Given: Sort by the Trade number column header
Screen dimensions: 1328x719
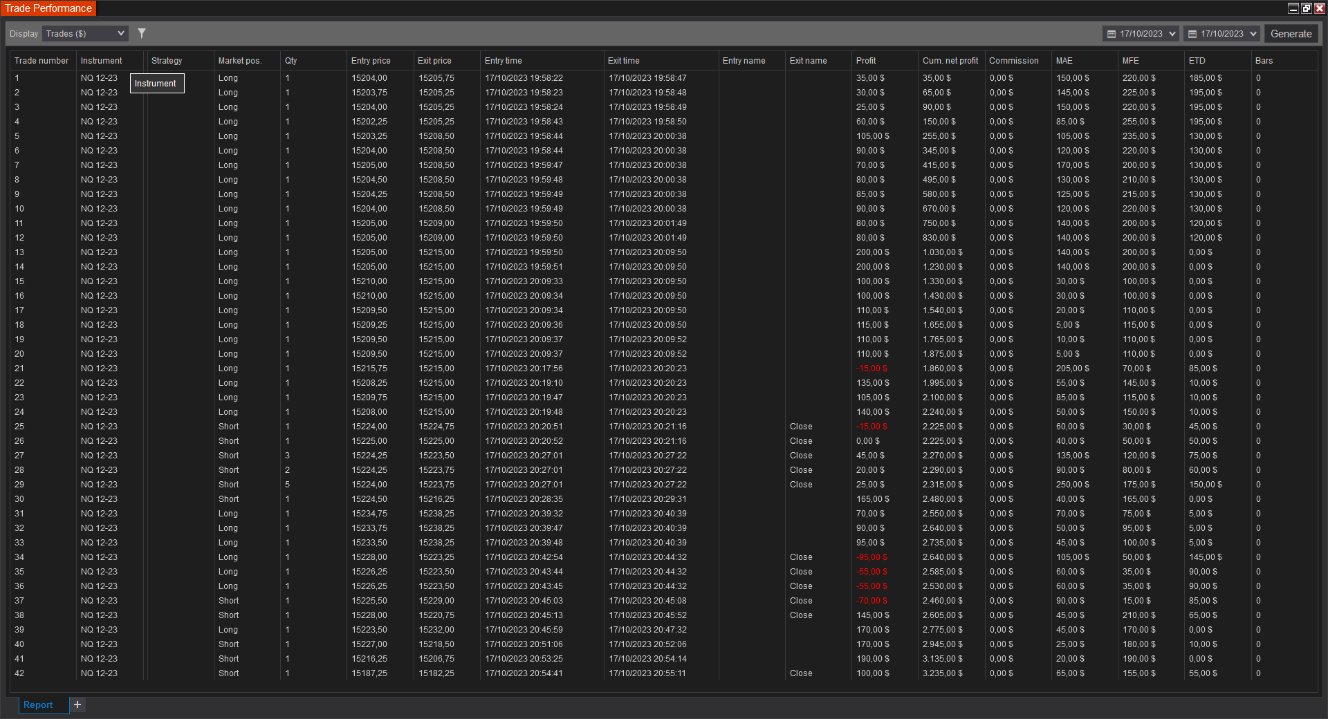Looking at the screenshot, I should [41, 61].
